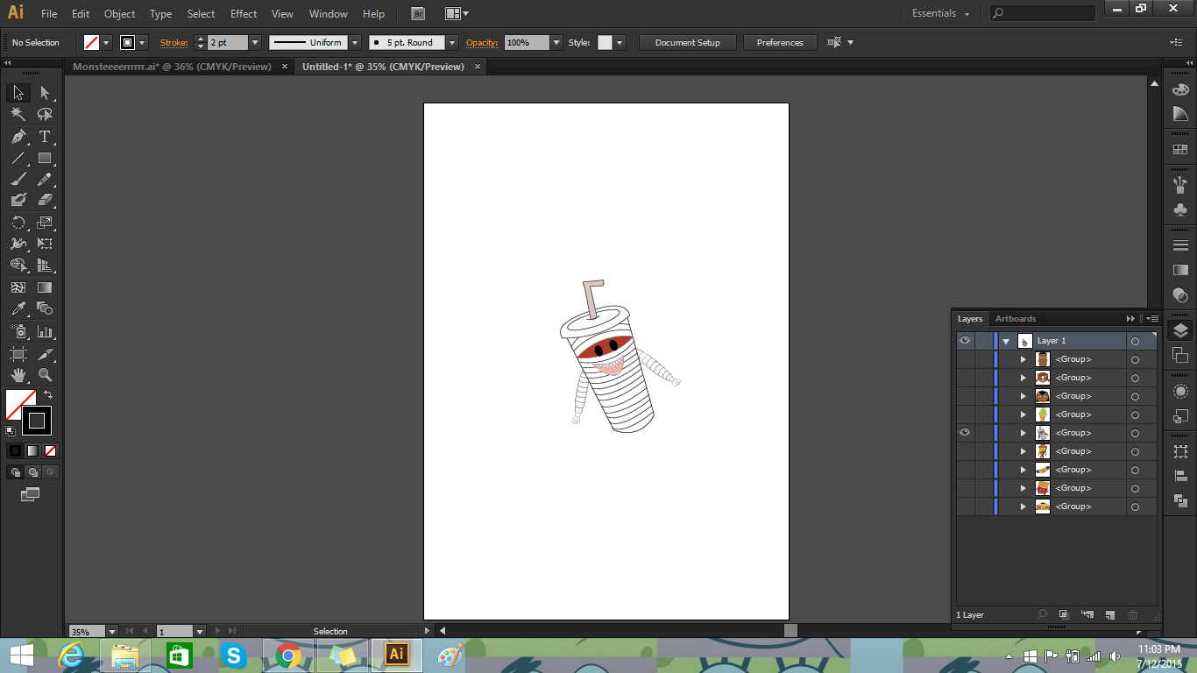This screenshot has width=1197, height=673.
Task: Select the Type tool
Action: click(x=45, y=137)
